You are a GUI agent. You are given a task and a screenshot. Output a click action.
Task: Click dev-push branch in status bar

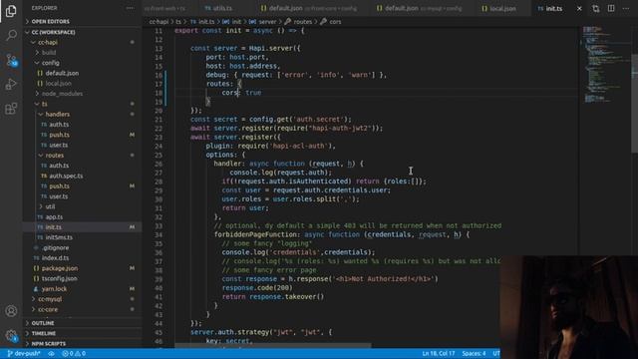click(24, 353)
